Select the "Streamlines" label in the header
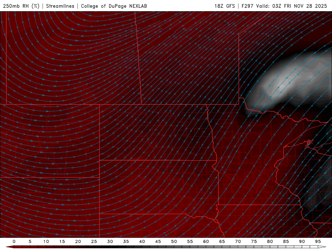The image size is (332, 249). tap(60, 6)
